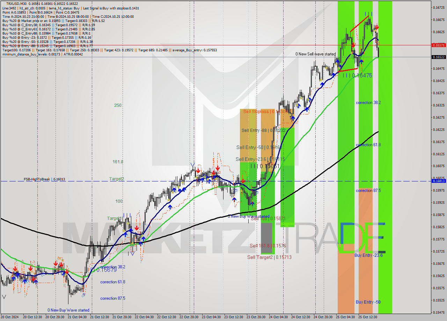Image resolution: width=447 pixels, height=321 pixels.
Task: Click the 0.16725 price axis label
Action: pos(438,7)
